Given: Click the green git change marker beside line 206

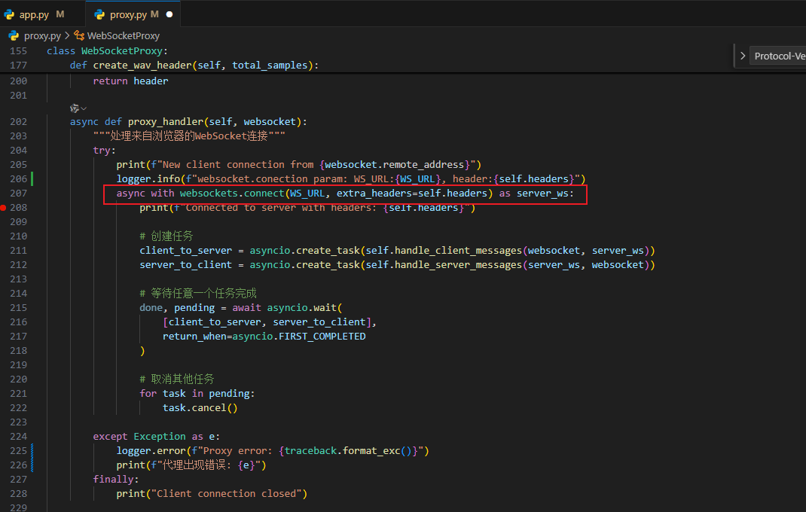Looking at the screenshot, I should (31, 178).
